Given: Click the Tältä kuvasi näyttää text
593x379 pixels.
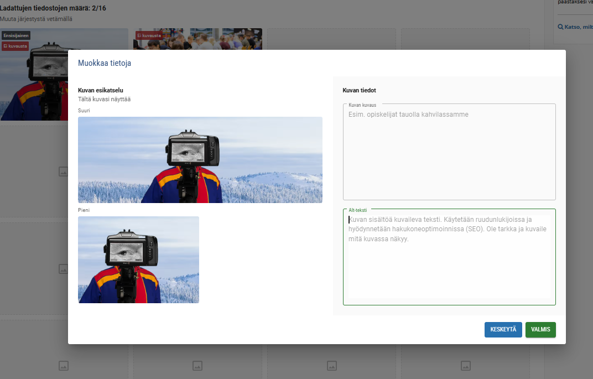Looking at the screenshot, I should pos(105,99).
